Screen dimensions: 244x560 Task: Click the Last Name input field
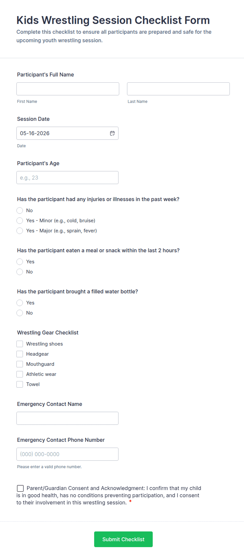tap(178, 89)
